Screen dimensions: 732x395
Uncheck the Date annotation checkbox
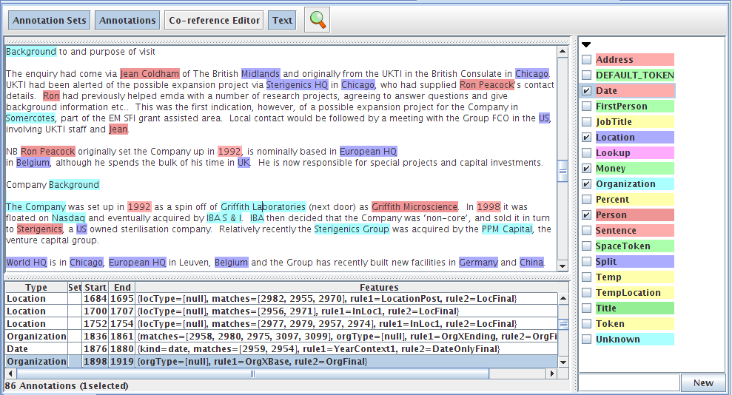(x=587, y=90)
